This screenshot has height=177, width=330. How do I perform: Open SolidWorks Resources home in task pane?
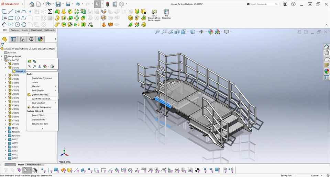327,46
